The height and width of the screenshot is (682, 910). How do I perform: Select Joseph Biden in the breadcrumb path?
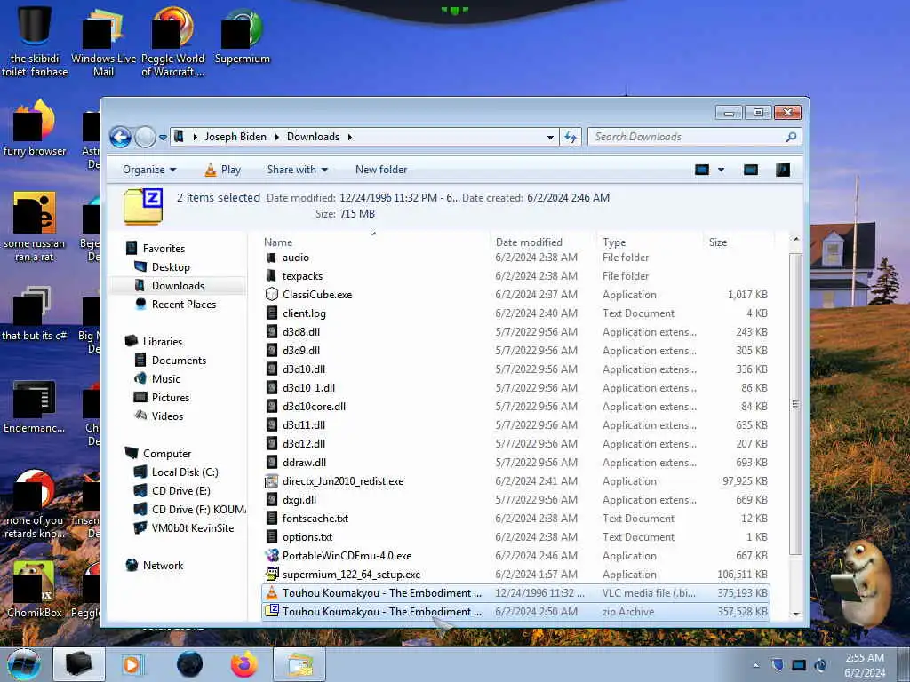tap(235, 137)
